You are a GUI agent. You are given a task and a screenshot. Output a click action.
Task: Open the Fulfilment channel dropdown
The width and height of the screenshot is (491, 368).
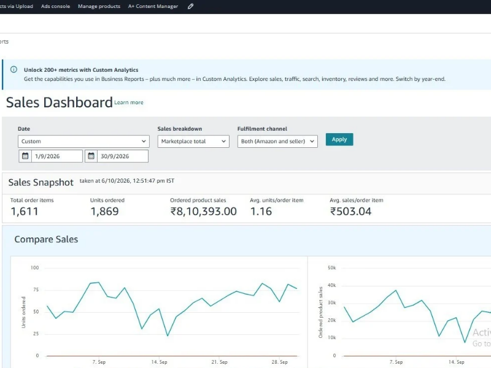(x=277, y=142)
